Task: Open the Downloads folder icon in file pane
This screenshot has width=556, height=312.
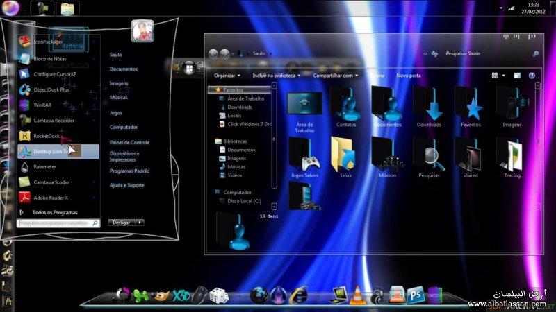Action: click(429, 108)
